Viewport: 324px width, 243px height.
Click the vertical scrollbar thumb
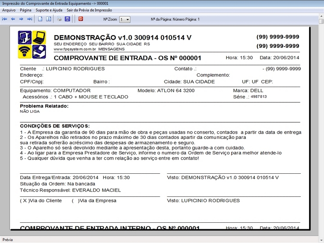pos(321,21)
